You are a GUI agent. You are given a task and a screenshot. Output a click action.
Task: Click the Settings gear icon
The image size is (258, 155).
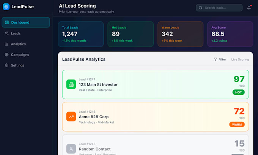pyautogui.click(x=6, y=65)
